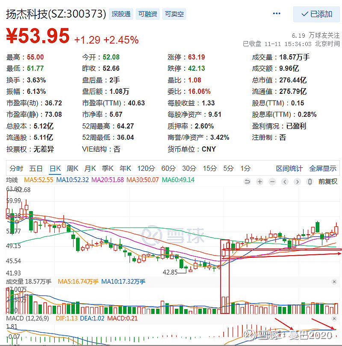Click the chart reset undo icon

click(247, 182)
